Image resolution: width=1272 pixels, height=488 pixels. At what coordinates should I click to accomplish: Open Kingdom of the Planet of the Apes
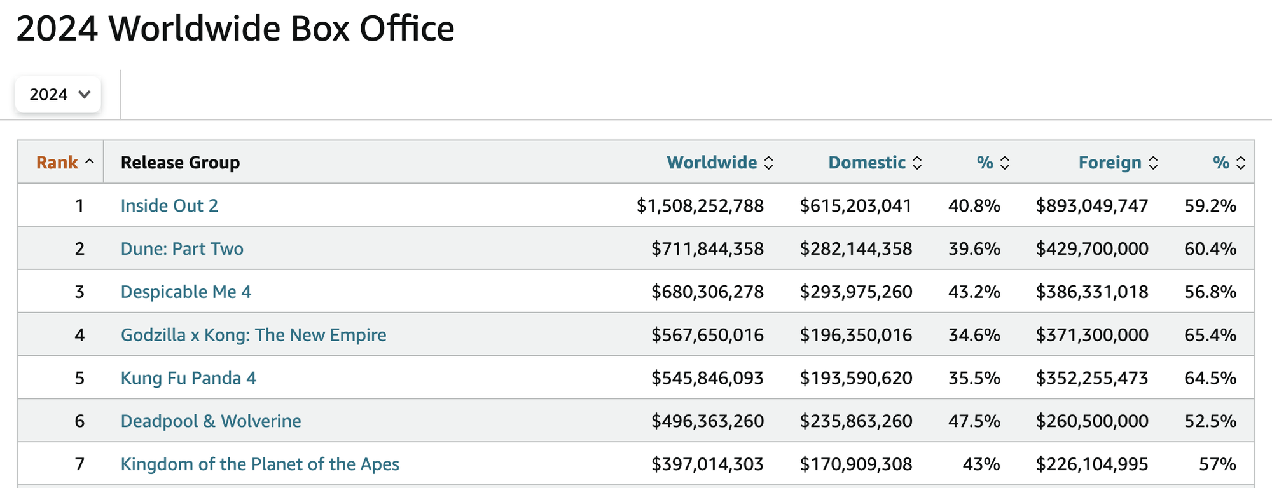click(259, 464)
